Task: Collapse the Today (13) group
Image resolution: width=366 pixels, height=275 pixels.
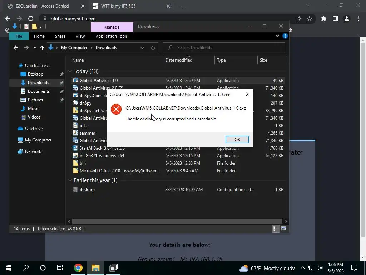Action: (x=70, y=71)
